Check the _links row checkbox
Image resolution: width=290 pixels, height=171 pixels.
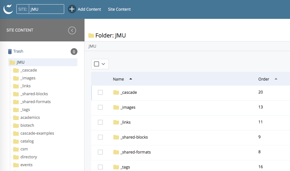[100, 122]
